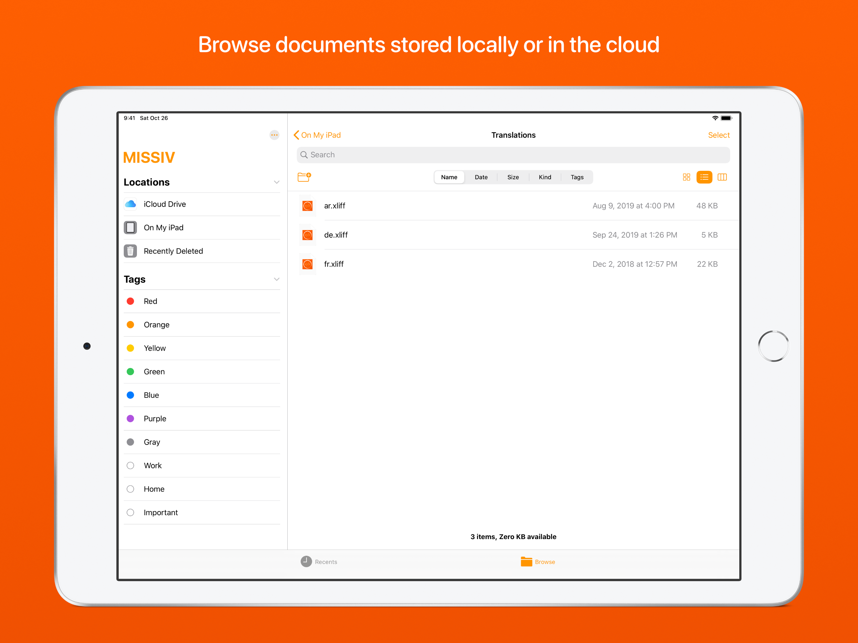858x643 pixels.
Task: Switch to column view
Action: click(x=722, y=177)
